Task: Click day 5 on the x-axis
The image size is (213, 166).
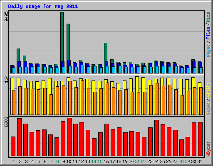Action: 39,161
